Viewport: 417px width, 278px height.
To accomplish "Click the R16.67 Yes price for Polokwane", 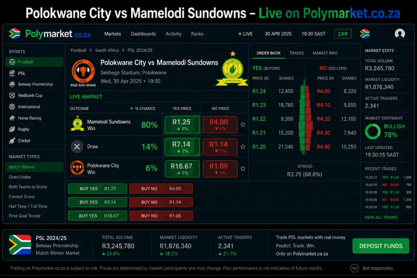I will pos(182,169).
